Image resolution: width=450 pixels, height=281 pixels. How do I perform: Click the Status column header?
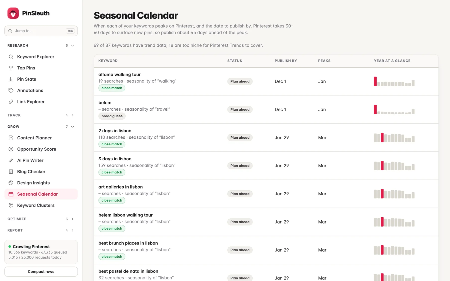(234, 61)
